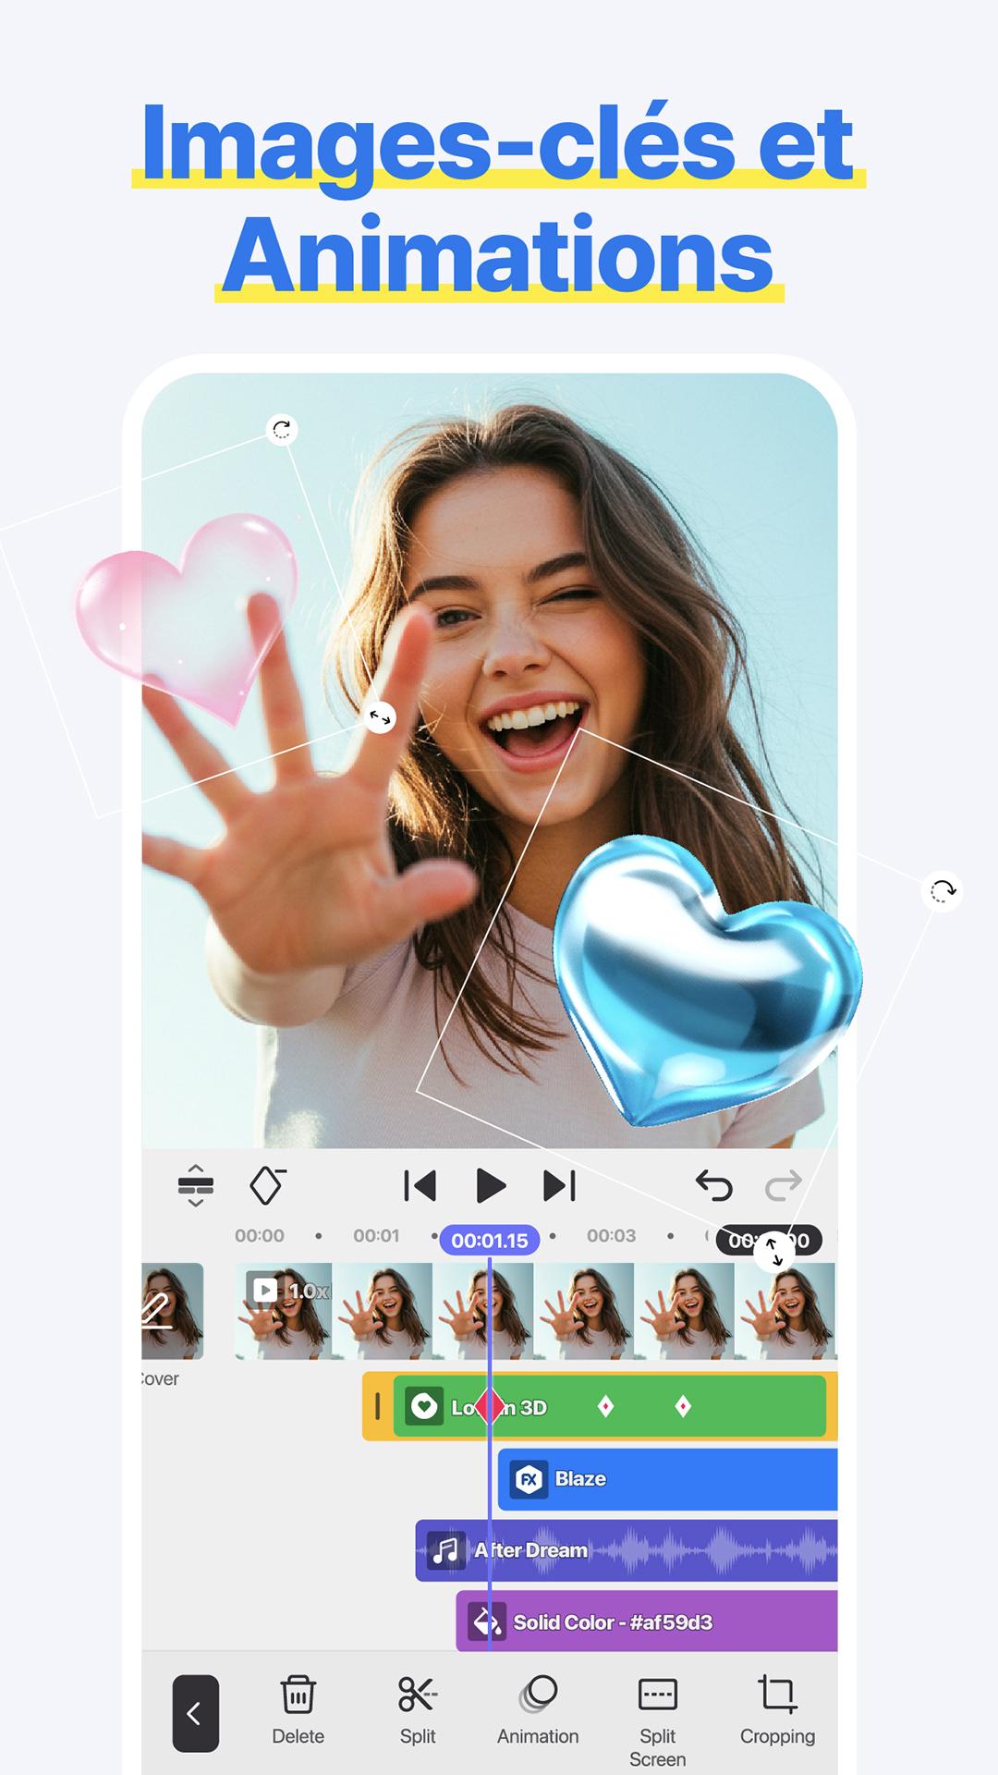Jump to next frame marker
Image resolution: width=998 pixels, height=1775 pixels.
click(x=559, y=1186)
